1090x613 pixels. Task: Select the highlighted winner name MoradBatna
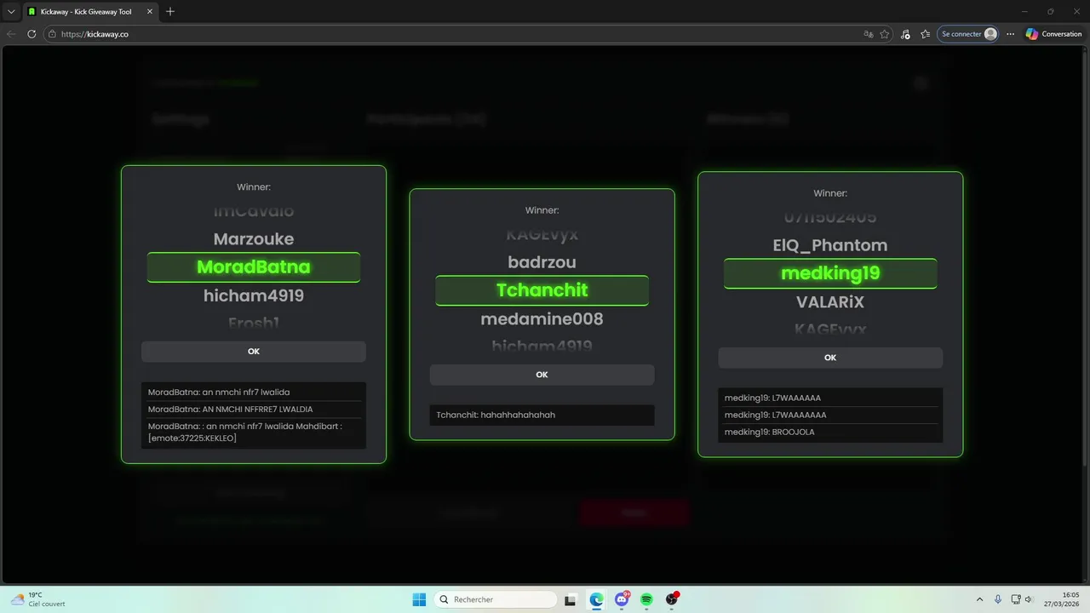pos(254,267)
